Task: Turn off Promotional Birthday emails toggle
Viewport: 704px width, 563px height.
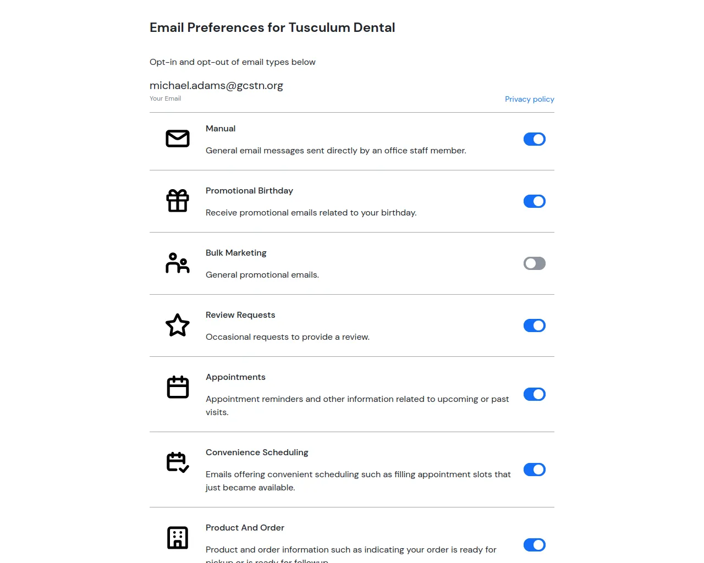Action: click(534, 201)
